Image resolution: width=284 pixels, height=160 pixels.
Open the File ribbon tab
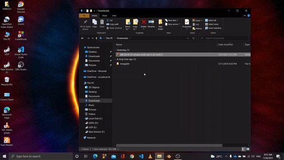pyautogui.click(x=84, y=16)
